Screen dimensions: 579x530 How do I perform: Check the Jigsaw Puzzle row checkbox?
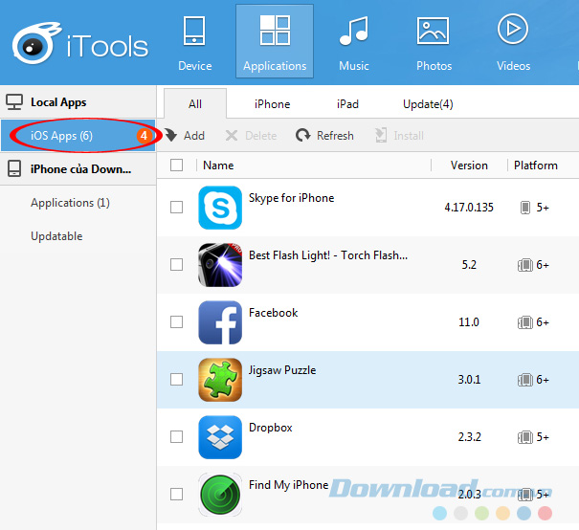click(176, 379)
